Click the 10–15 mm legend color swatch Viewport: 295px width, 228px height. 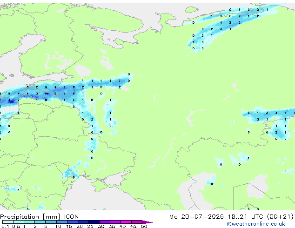click(x=62, y=222)
